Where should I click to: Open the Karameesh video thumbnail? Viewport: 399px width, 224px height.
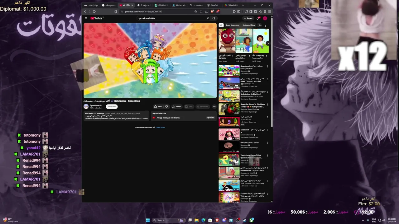point(229,134)
